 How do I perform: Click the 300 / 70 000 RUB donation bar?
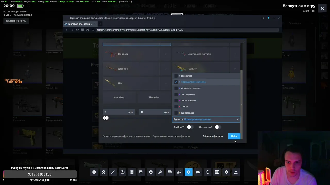(x=40, y=174)
